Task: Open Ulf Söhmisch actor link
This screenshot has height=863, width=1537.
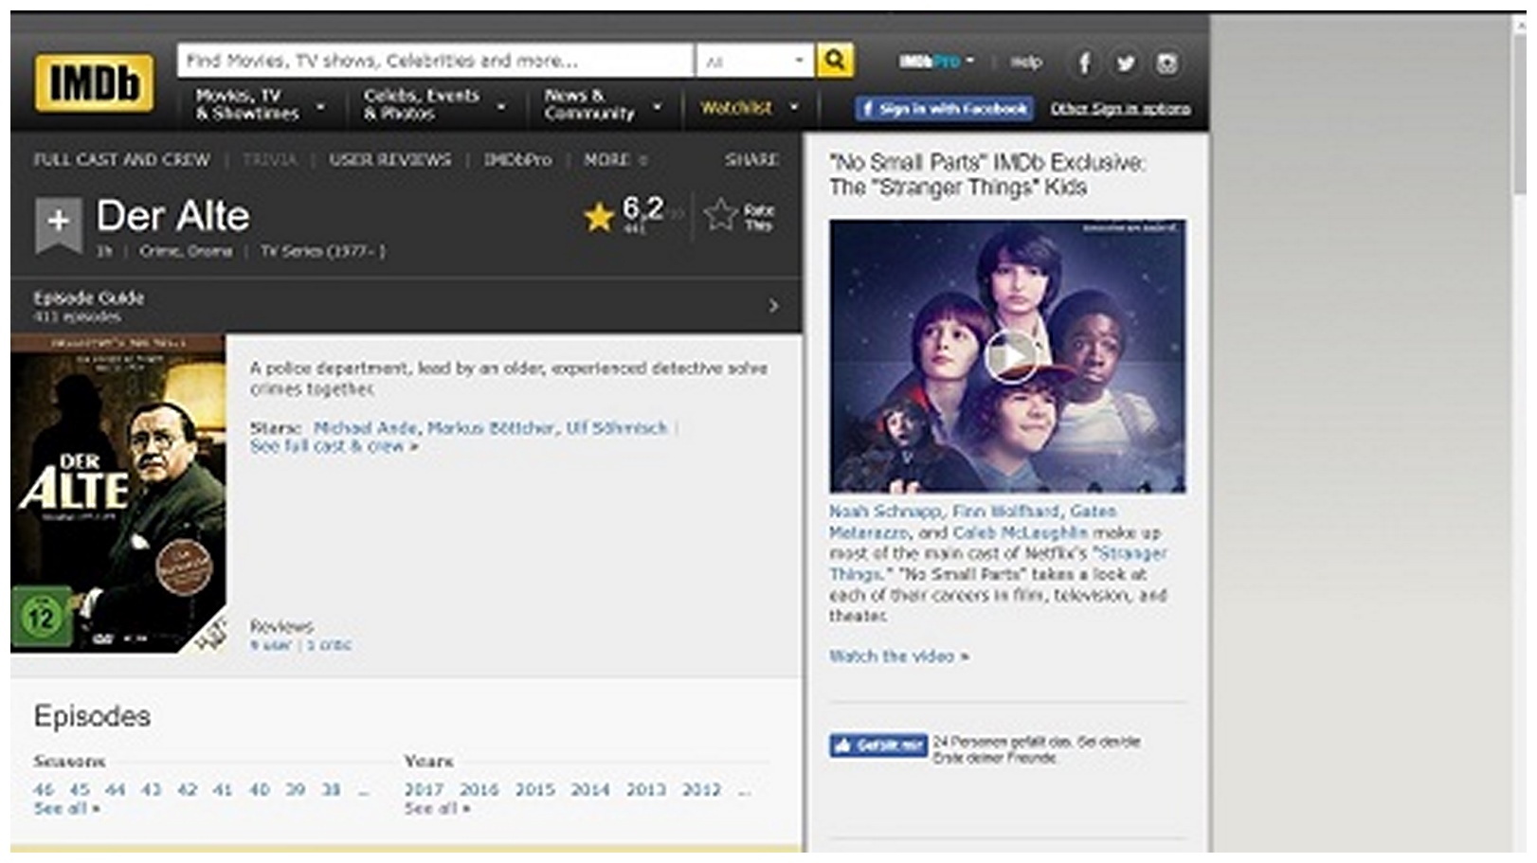Action: 617,428
